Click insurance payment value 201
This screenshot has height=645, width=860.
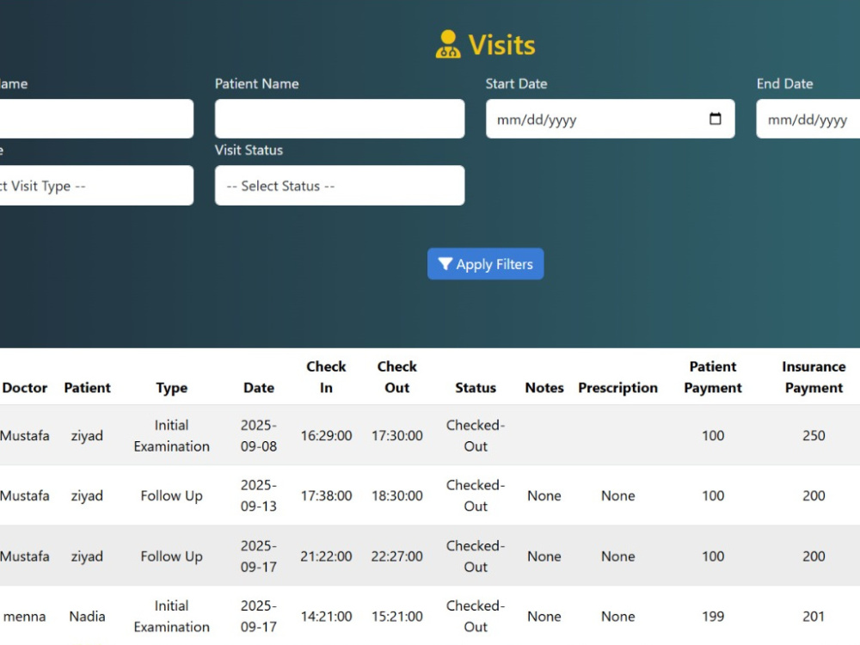(x=814, y=616)
